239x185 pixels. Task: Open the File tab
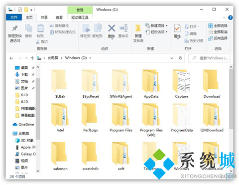point(14,17)
